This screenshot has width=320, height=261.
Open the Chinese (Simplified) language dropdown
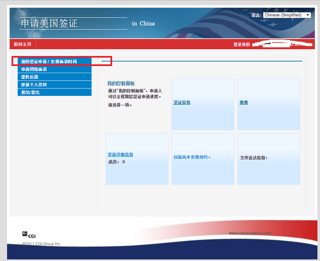click(286, 15)
